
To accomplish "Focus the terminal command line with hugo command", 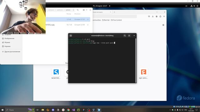I will (x=92, y=43).
